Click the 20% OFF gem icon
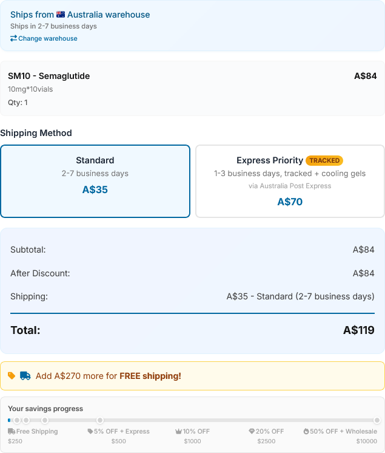Image resolution: width=385 pixels, height=453 pixels. [x=252, y=431]
